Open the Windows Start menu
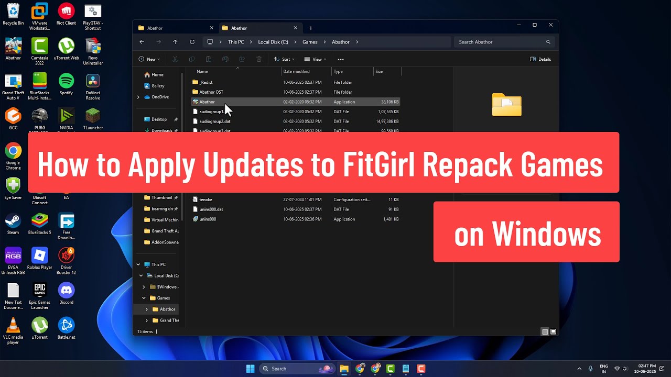Viewport: 671px width, 377px height. pos(250,369)
